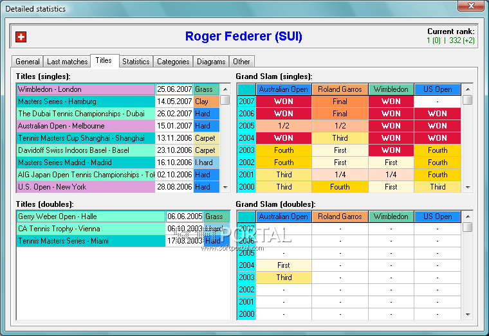Click the Clay surface cell

click(207, 102)
